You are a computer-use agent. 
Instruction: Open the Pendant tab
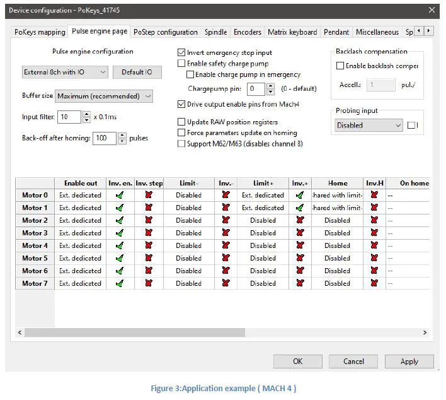click(x=336, y=32)
